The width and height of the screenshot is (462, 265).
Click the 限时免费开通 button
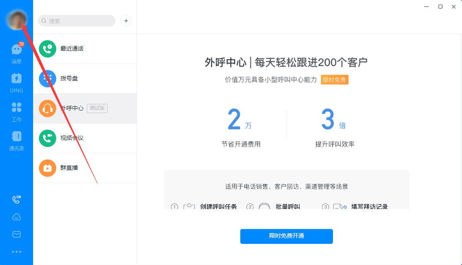point(286,236)
